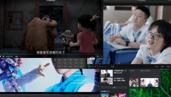This screenshot has width=171, height=97.
Task: Open the 1080P quality selector
Action: point(92,56)
